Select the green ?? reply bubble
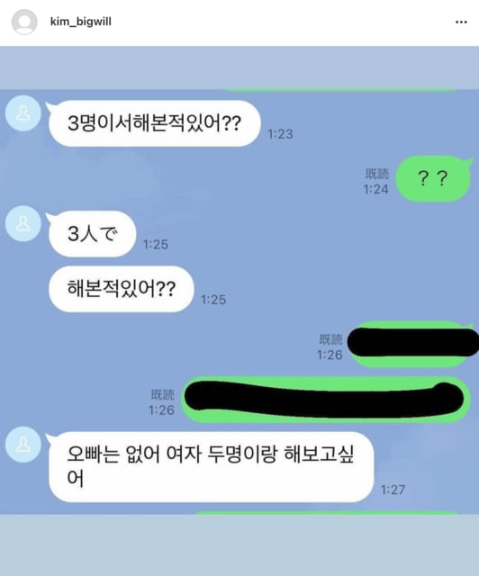The image size is (479, 576). [434, 178]
